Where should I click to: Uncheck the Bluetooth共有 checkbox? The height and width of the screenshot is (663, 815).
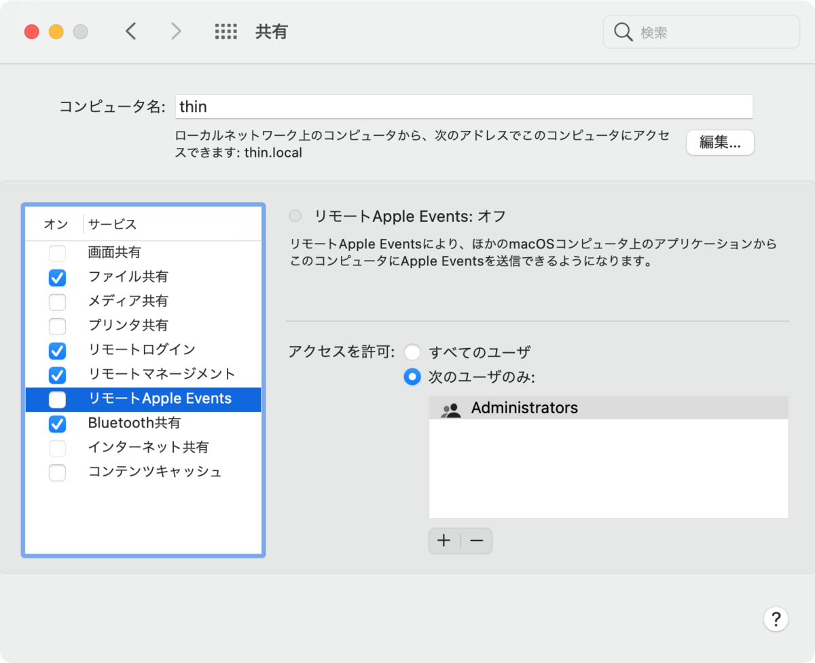[x=58, y=424]
